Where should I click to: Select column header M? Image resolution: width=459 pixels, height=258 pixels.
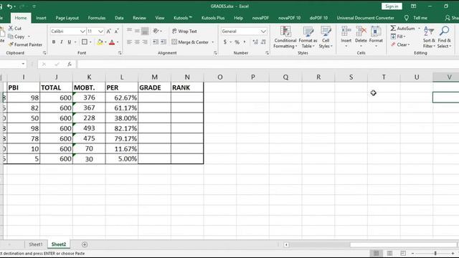tap(155, 77)
